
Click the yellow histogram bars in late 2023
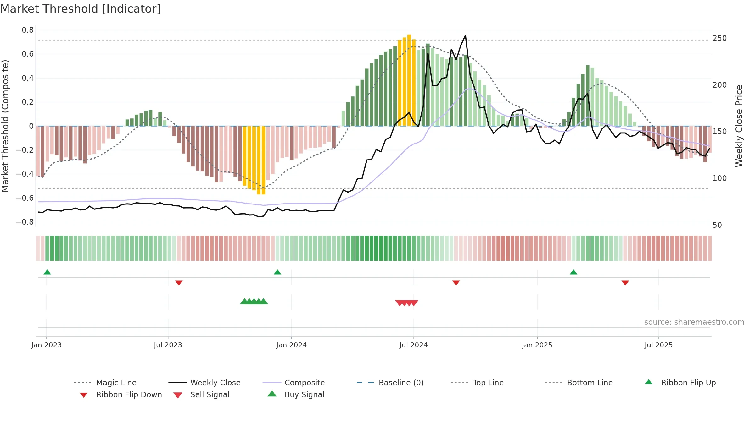254,160
